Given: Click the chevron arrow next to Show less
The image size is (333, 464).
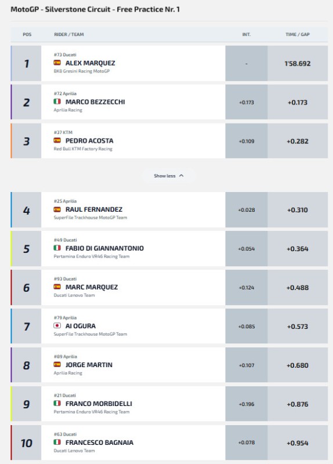Looking at the screenshot, I should 182,176.
